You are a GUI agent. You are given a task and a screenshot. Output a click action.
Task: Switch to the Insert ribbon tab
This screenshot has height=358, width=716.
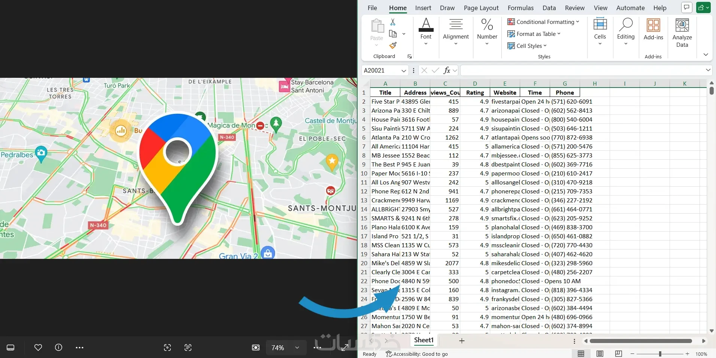(x=423, y=8)
